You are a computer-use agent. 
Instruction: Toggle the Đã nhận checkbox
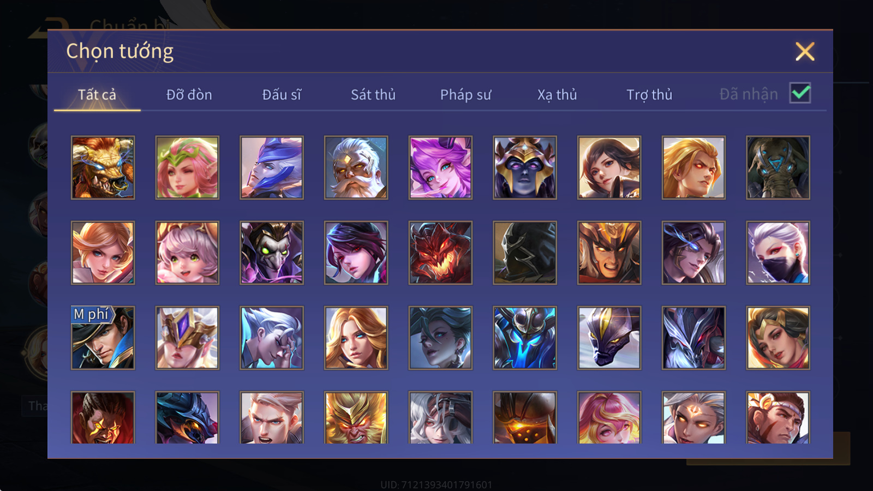coord(800,93)
